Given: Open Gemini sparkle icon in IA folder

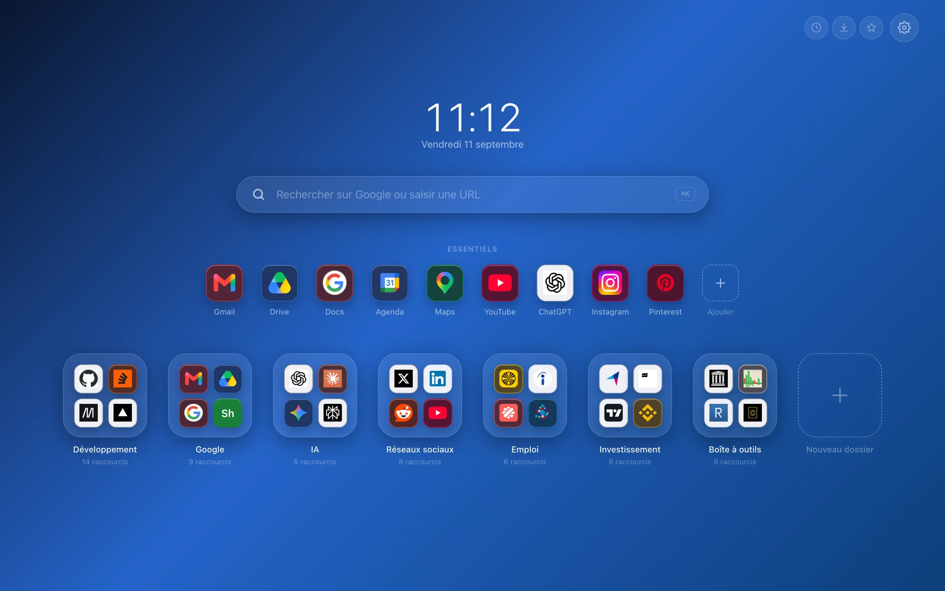Looking at the screenshot, I should click(x=299, y=413).
